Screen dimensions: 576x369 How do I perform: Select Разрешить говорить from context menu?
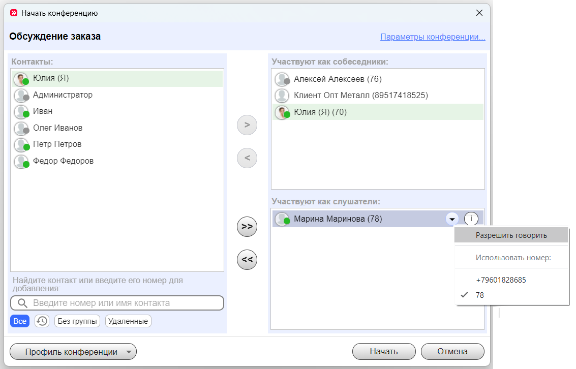[511, 235]
